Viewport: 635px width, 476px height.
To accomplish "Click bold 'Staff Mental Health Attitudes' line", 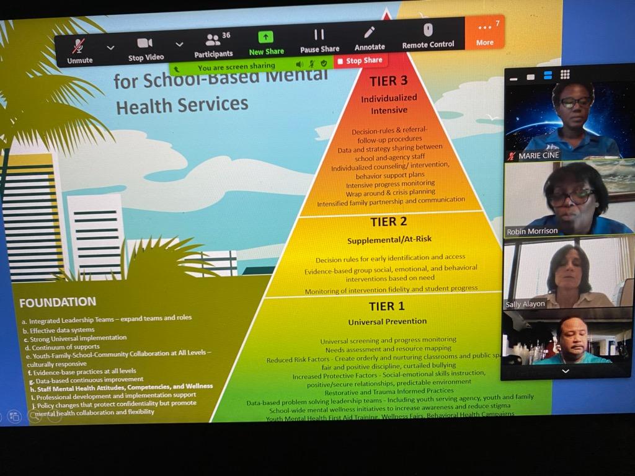I will coord(122,388).
